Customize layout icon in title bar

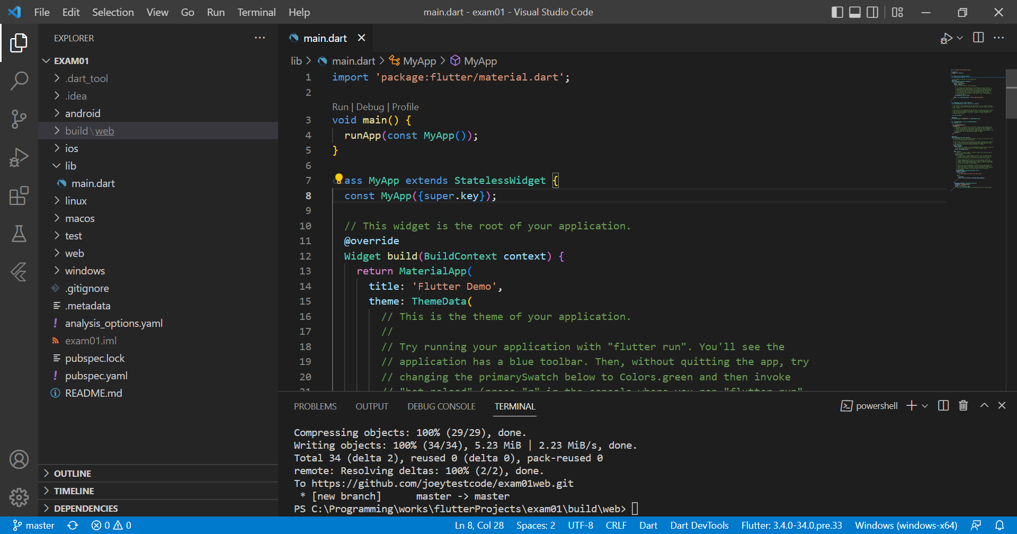[897, 12]
